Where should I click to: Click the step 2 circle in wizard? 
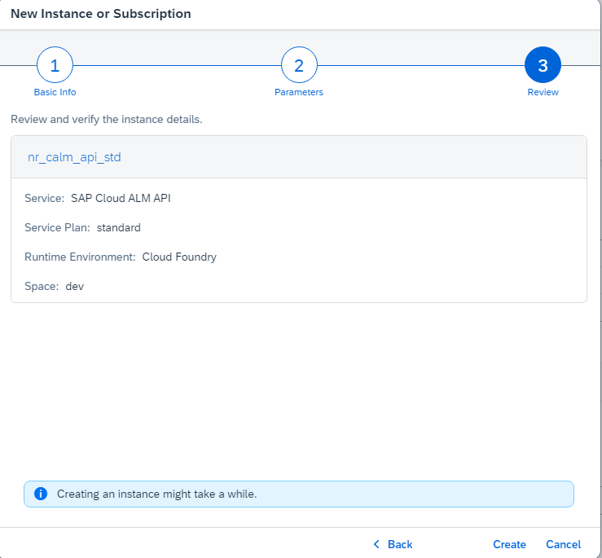tap(299, 65)
